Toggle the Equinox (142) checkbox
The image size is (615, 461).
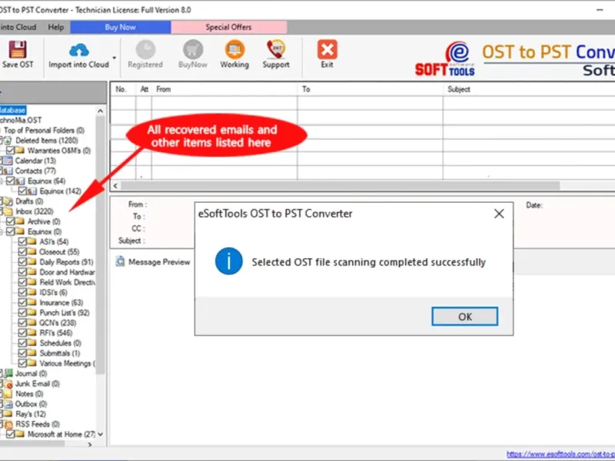tap(22, 191)
